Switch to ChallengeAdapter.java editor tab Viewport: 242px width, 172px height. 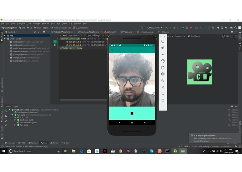click(x=89, y=32)
